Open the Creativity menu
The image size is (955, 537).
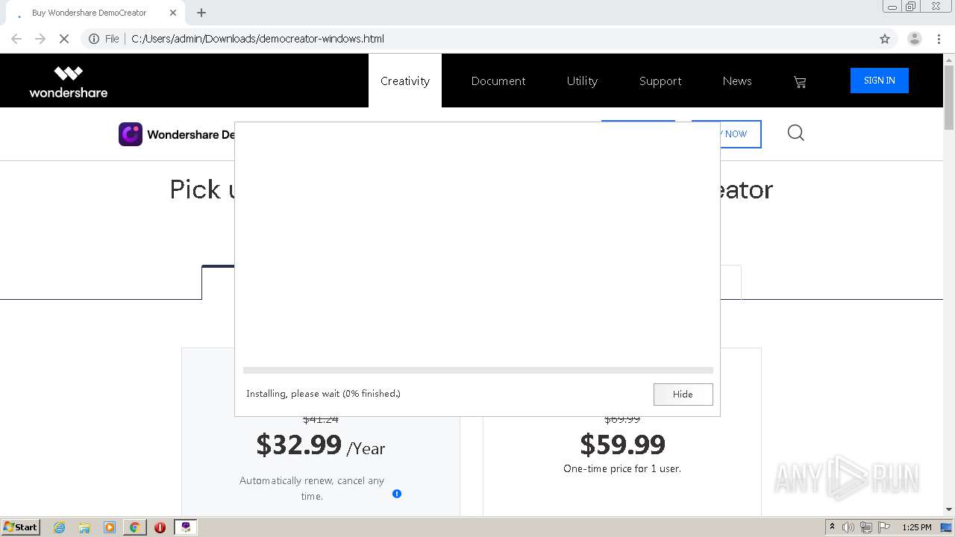point(405,81)
